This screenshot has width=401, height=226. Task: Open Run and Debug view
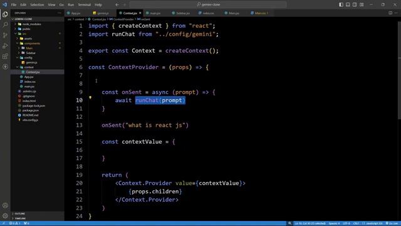5,46
